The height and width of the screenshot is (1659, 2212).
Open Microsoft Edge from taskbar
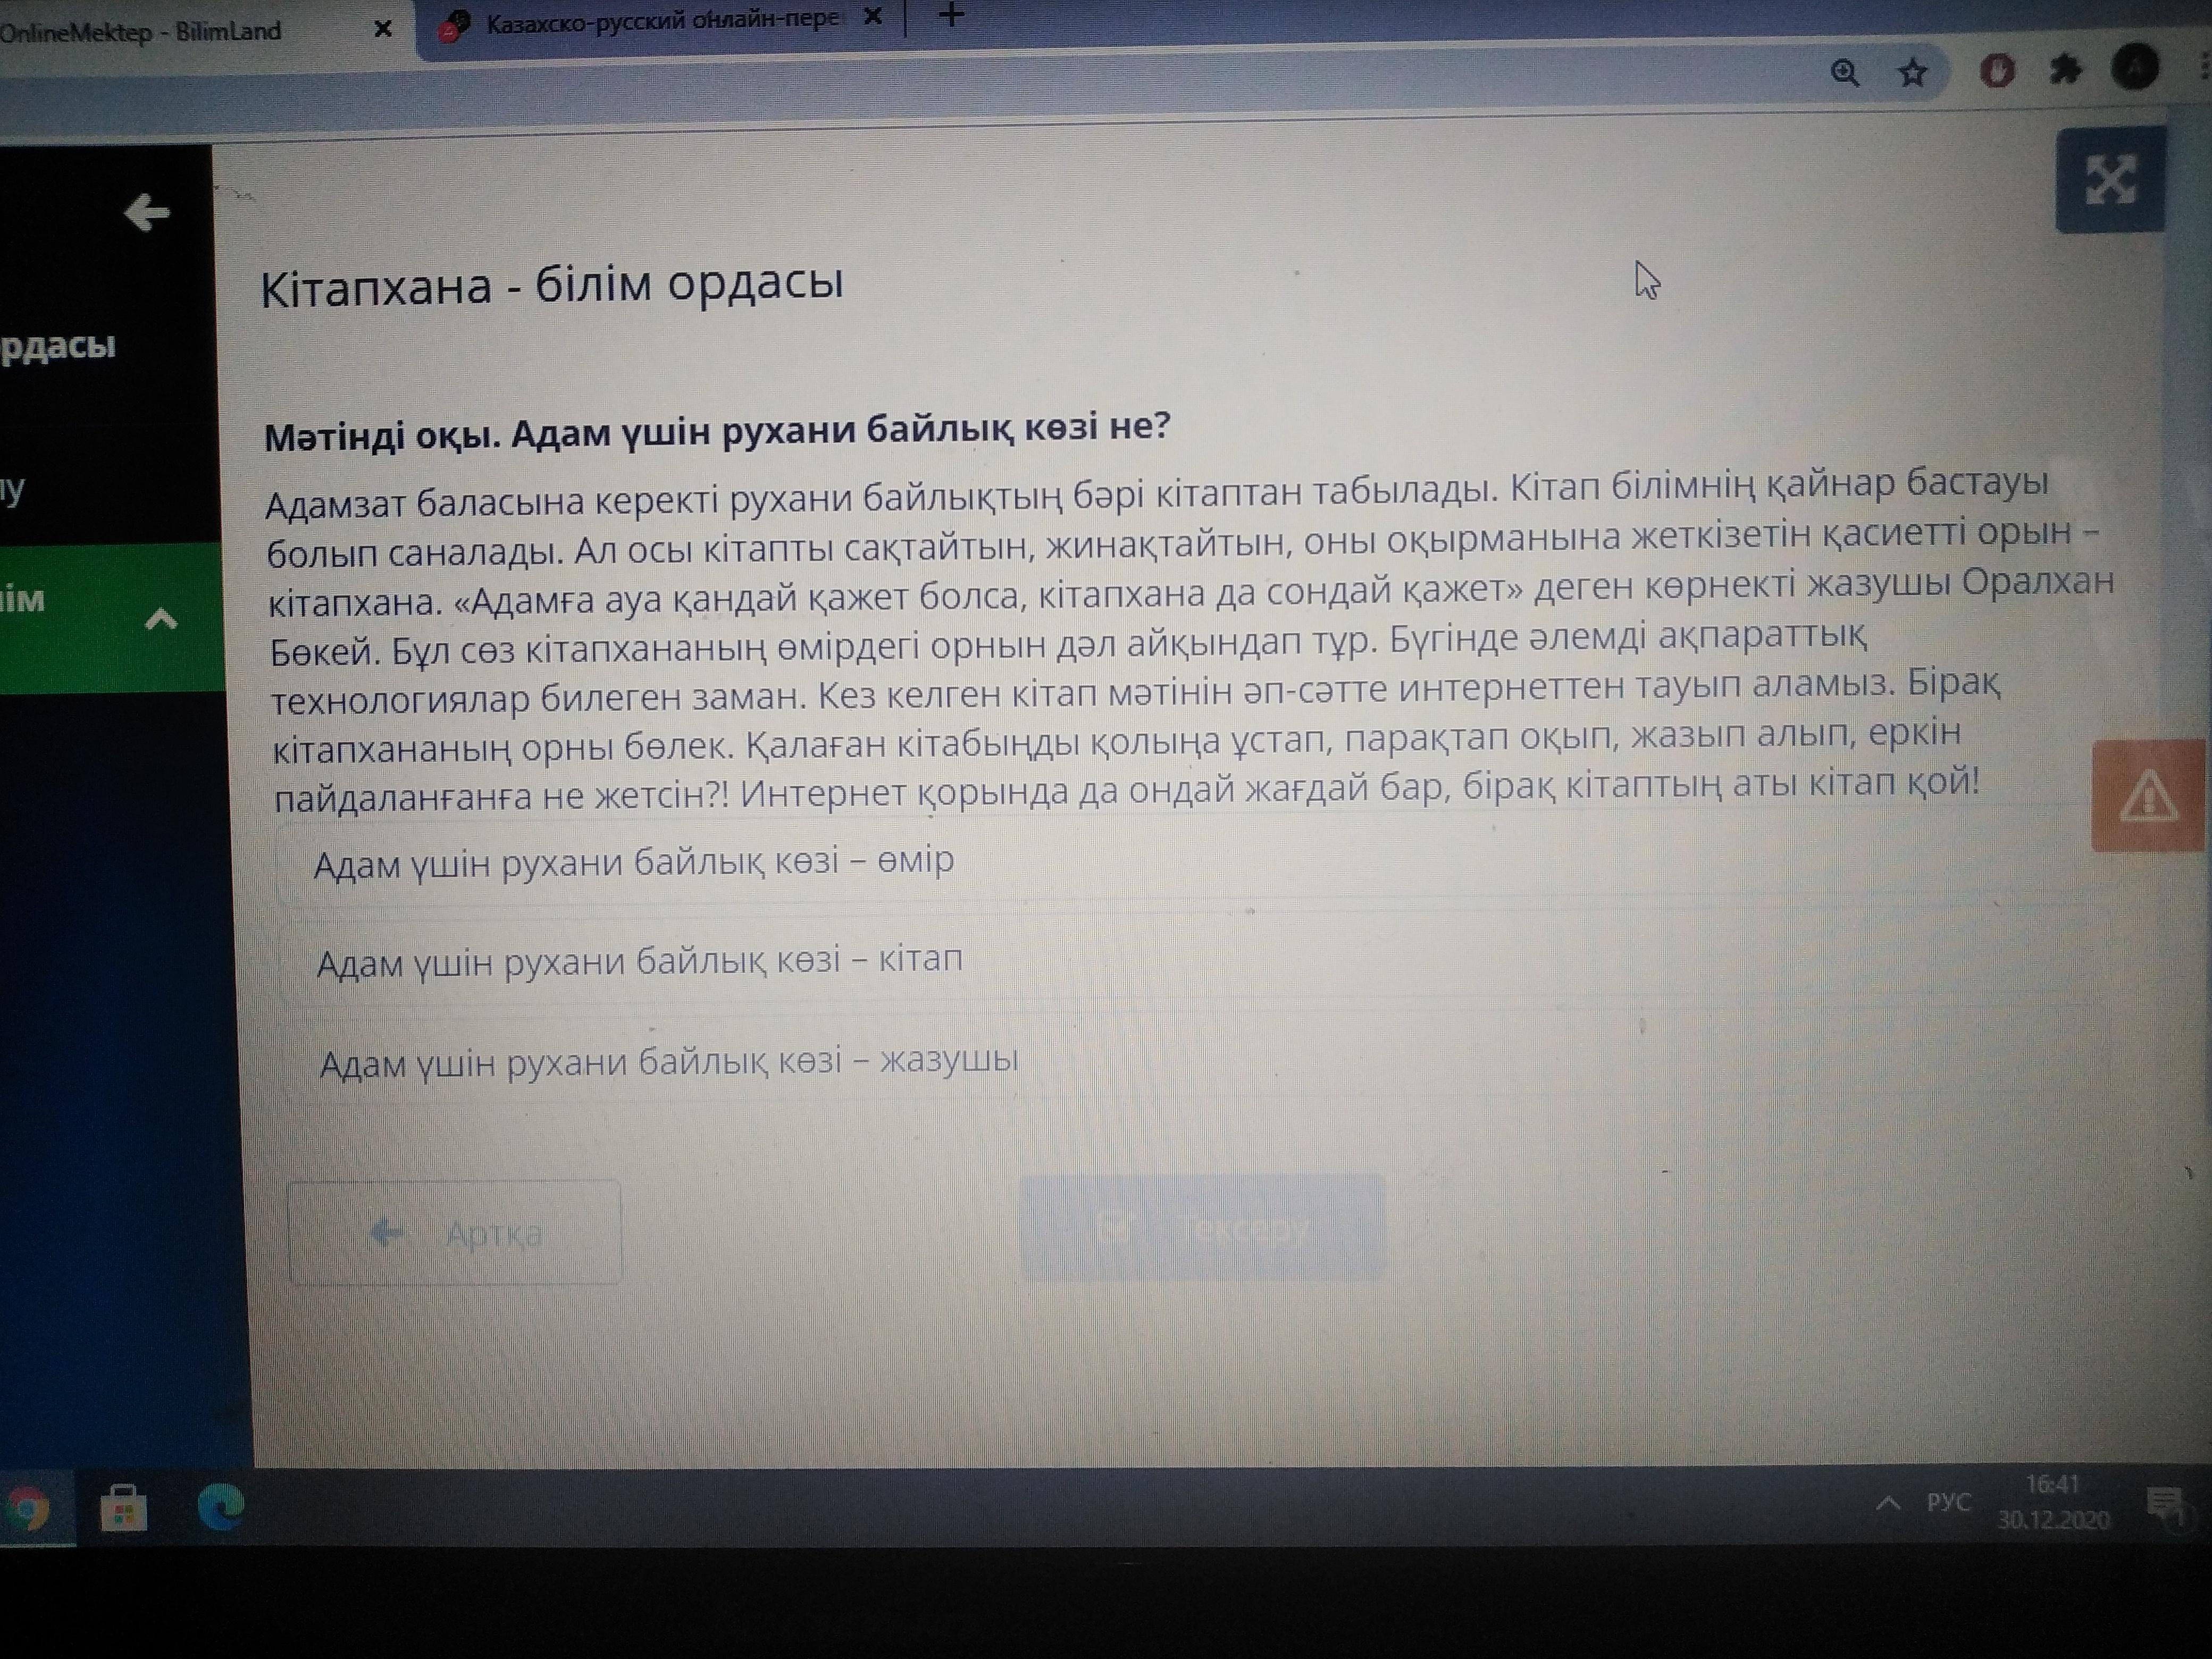coord(220,1506)
